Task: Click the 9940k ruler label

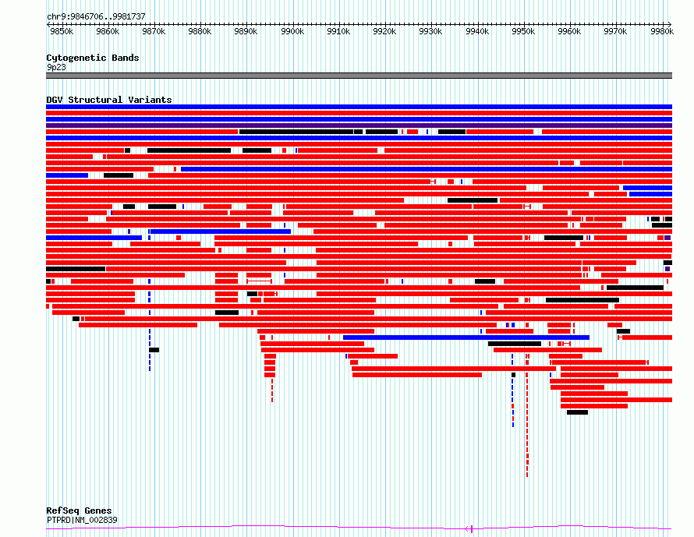Action: coord(477,31)
